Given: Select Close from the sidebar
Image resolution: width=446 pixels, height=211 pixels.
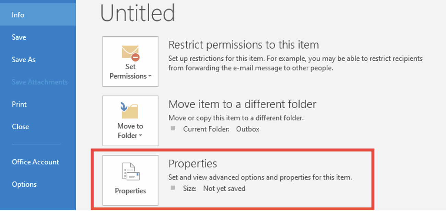Looking at the screenshot, I should point(21,126).
